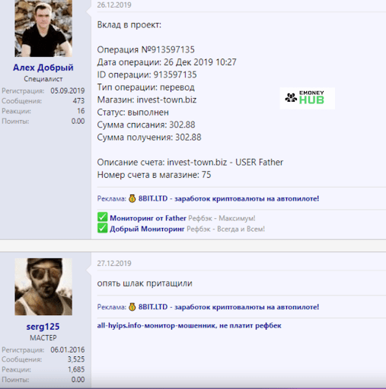Select Алех Добрый's registration date 05.09.2019
The image size is (386, 389).
click(68, 90)
